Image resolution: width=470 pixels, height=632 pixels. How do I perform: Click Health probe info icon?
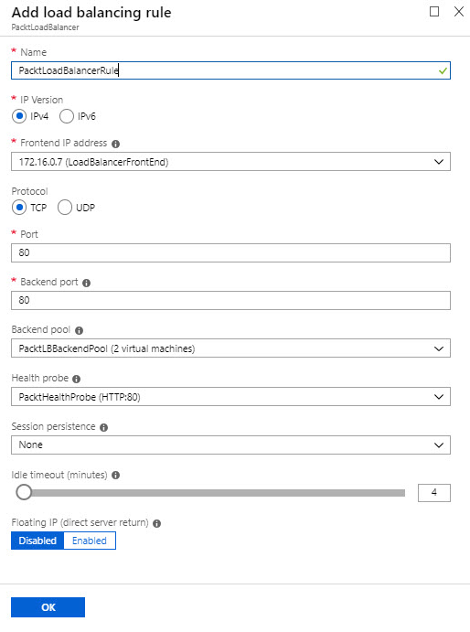76,379
